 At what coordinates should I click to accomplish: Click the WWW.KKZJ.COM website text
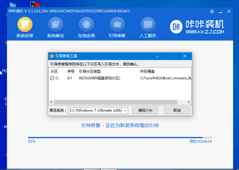(205, 32)
